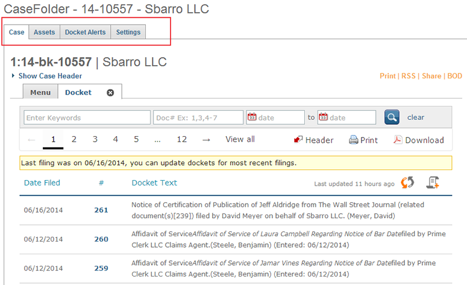Click the magnifier search button
This screenshot has height=285, width=467.
pyautogui.click(x=392, y=117)
